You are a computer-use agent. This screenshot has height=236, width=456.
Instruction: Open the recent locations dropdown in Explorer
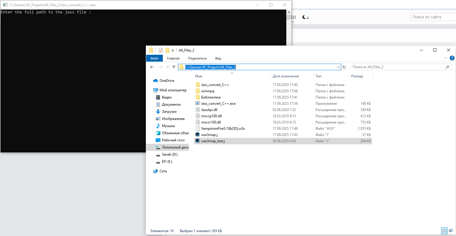168,67
